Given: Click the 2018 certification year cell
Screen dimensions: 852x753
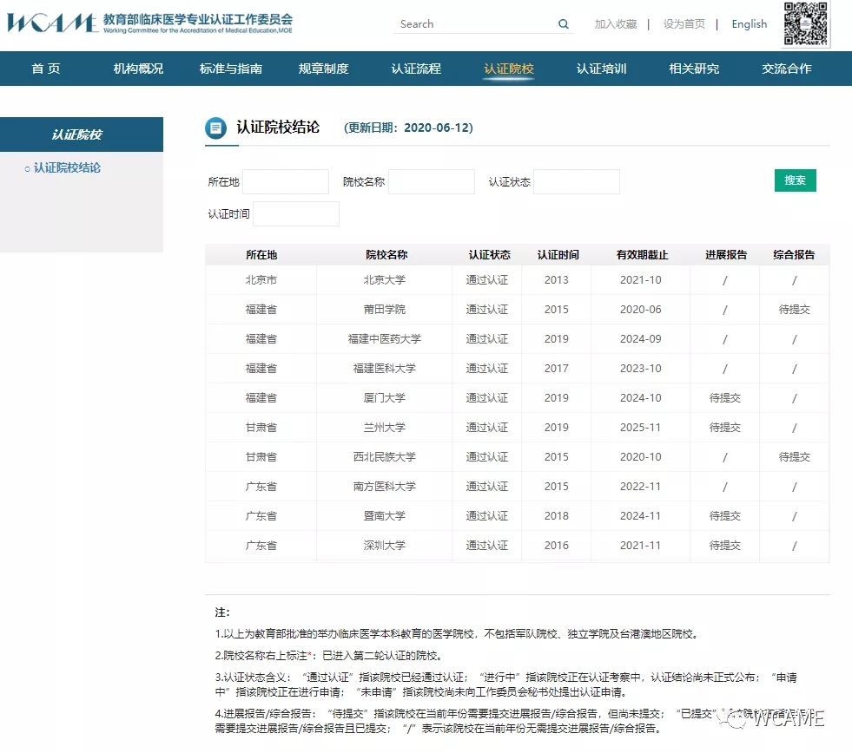Looking at the screenshot, I should coord(557,516).
